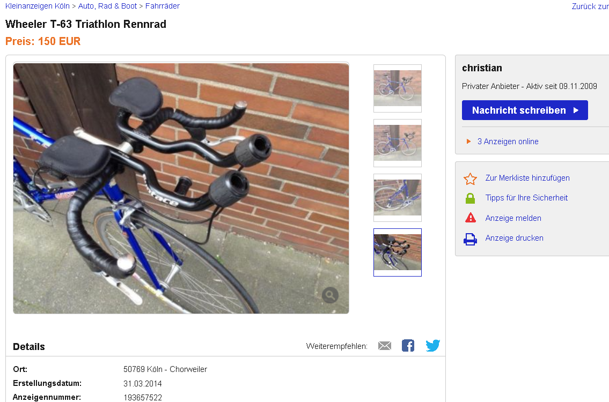Click the magnifier zoom icon on photo

click(330, 295)
